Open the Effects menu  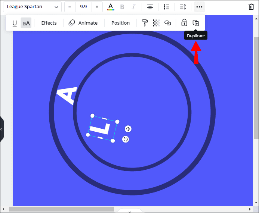tap(49, 23)
